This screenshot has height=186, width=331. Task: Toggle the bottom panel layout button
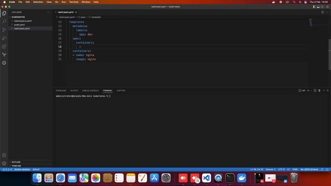tap(319, 7)
